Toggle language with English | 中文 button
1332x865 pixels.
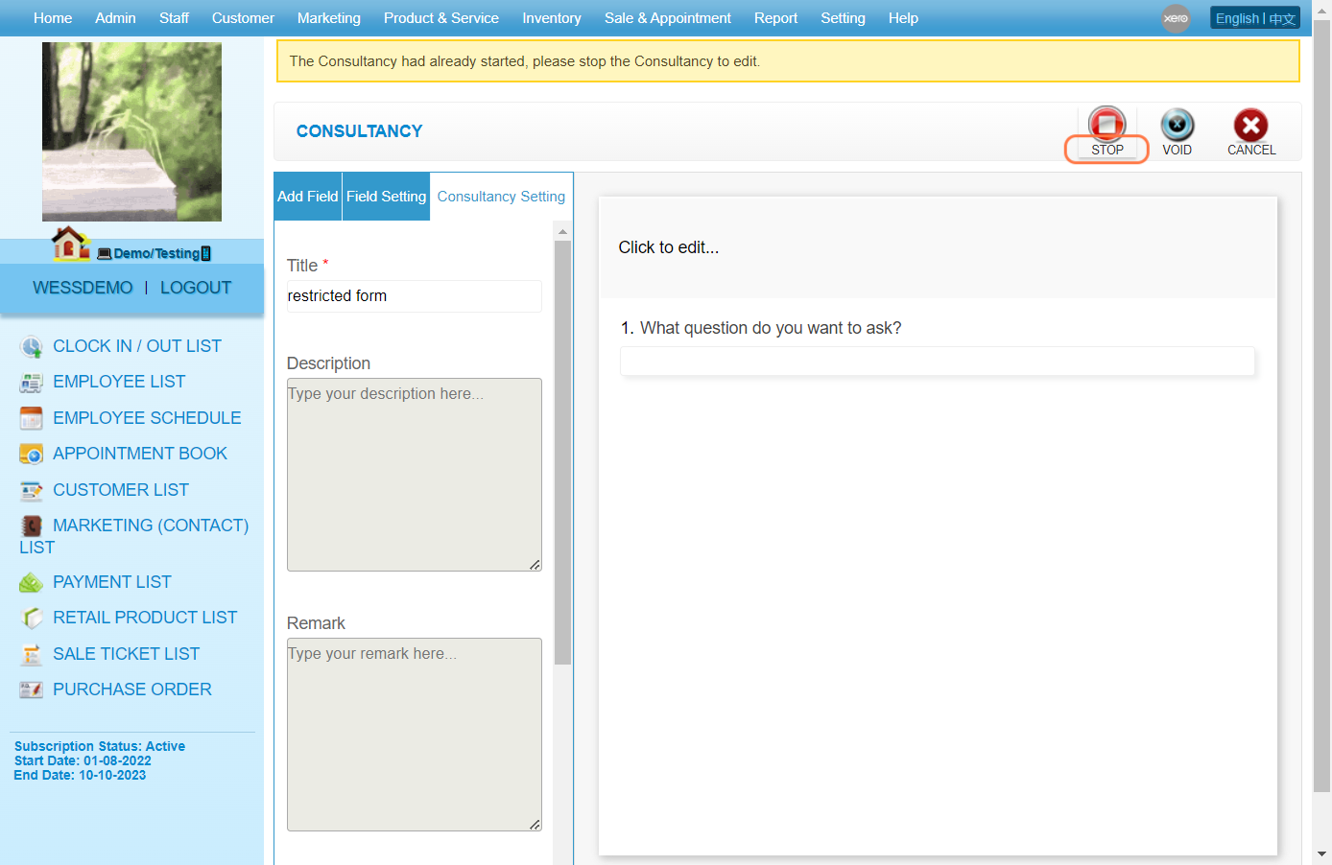(1255, 18)
